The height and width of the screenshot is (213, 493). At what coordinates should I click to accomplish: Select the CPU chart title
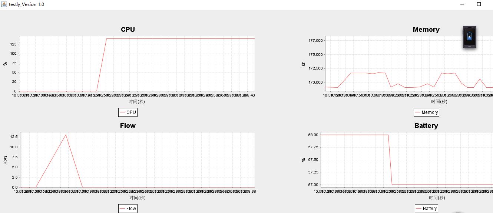pyautogui.click(x=128, y=30)
